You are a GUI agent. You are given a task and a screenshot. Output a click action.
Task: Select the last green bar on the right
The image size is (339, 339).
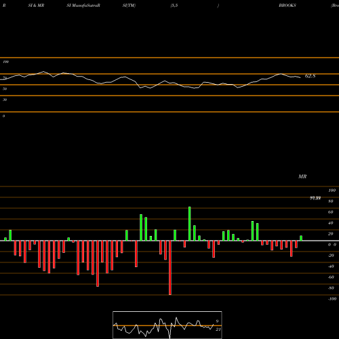coord(301,238)
